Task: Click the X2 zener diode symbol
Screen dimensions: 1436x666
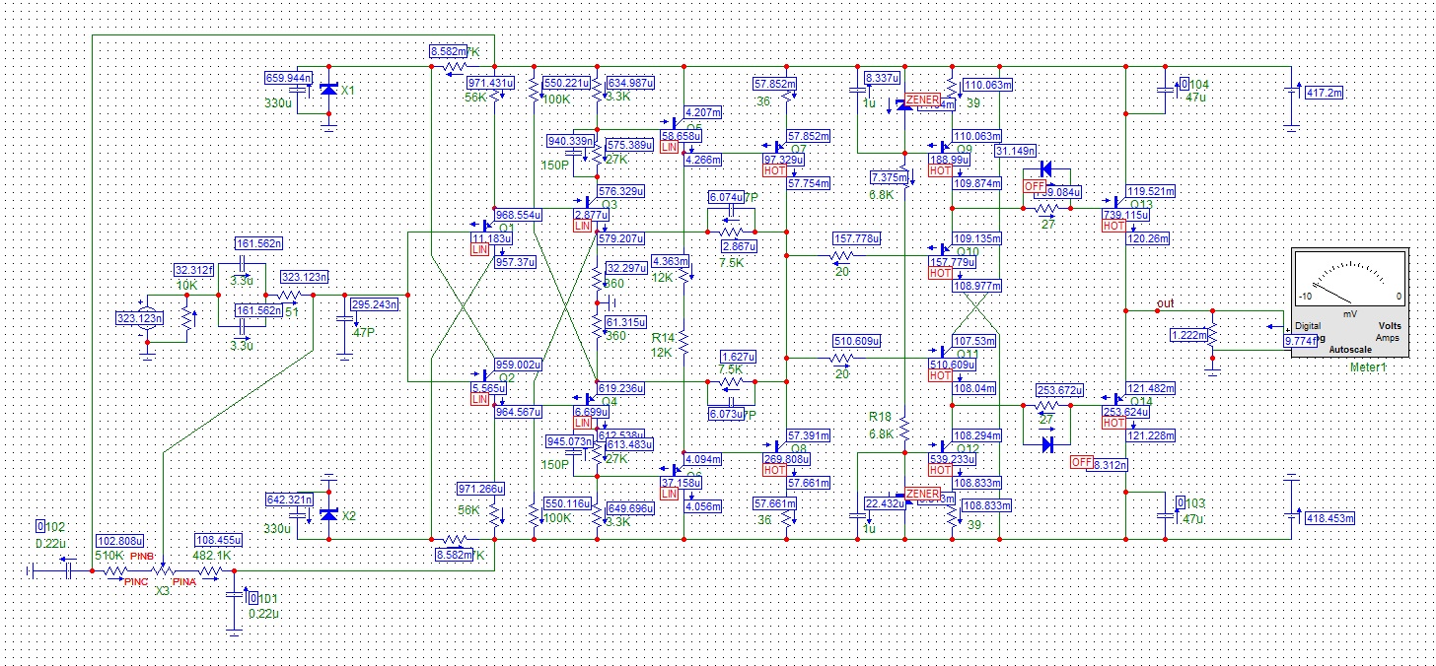Action: tap(328, 515)
